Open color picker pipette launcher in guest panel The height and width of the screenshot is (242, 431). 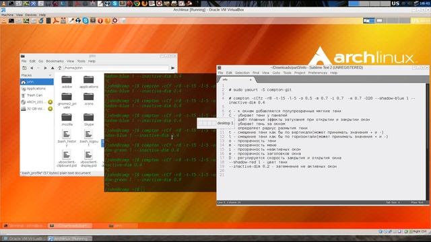[x=71, y=21]
